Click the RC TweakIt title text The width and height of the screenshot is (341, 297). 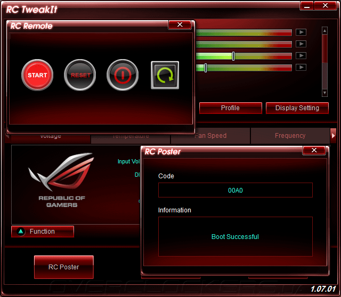click(x=32, y=10)
